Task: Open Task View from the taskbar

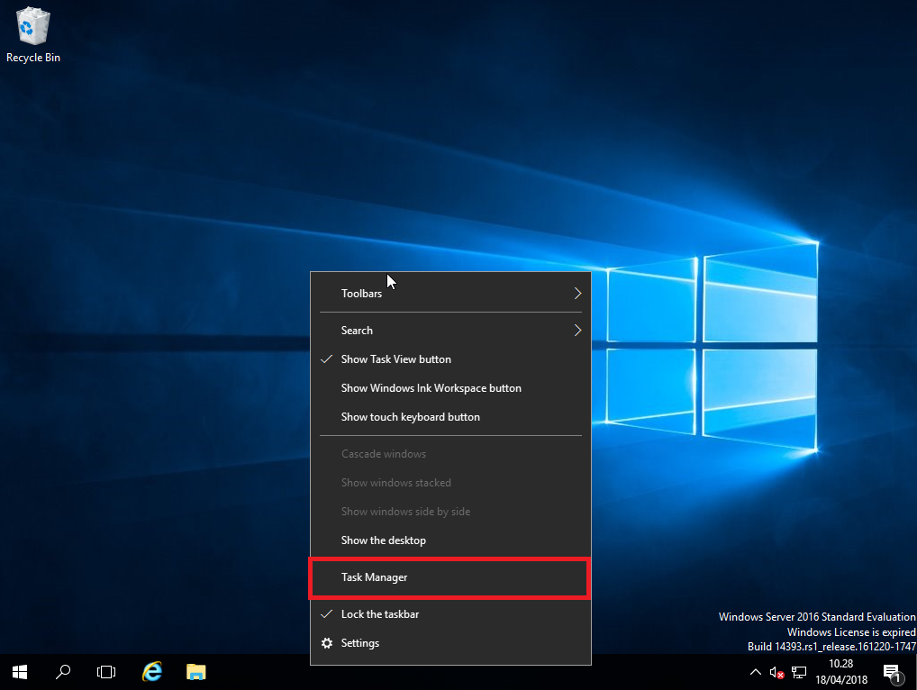Action: pyautogui.click(x=106, y=672)
